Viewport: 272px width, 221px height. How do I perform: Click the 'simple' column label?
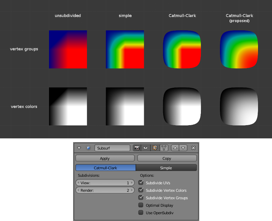tap(125, 16)
